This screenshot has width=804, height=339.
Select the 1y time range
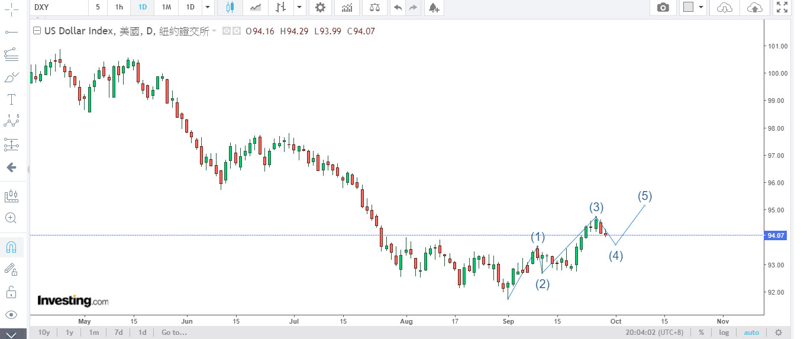coord(69,332)
